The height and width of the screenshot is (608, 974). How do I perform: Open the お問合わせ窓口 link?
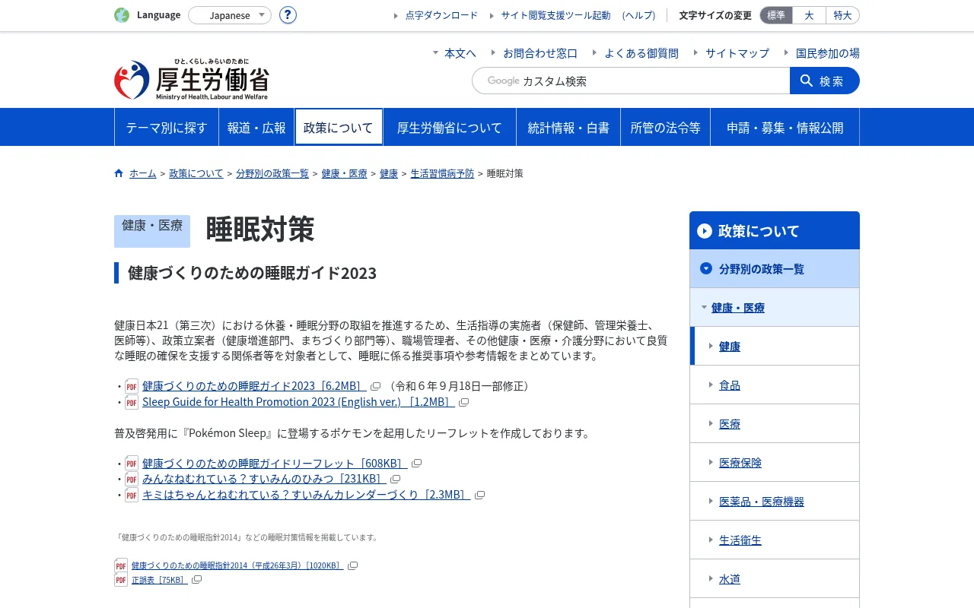540,53
